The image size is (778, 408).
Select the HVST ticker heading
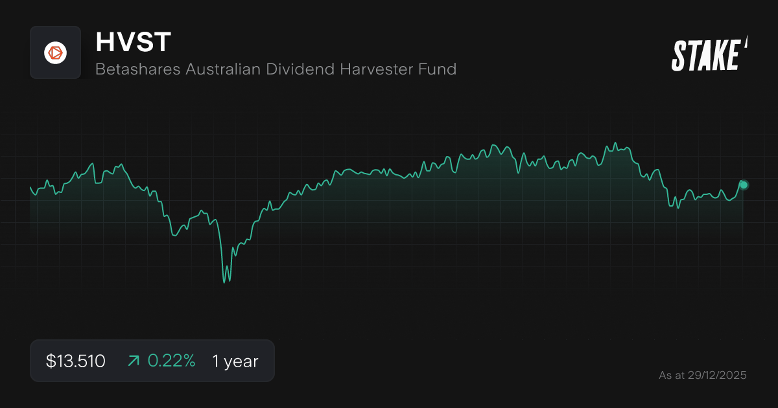pyautogui.click(x=133, y=42)
